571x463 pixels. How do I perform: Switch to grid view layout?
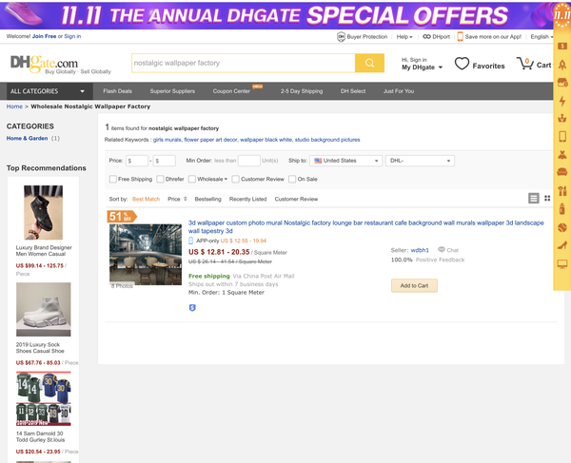tap(547, 198)
